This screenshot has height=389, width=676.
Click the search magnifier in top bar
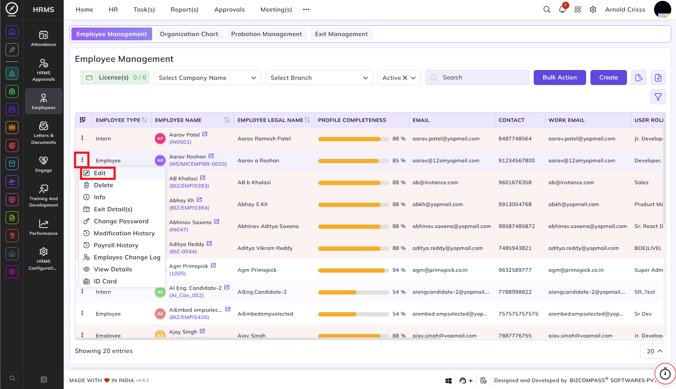click(547, 9)
